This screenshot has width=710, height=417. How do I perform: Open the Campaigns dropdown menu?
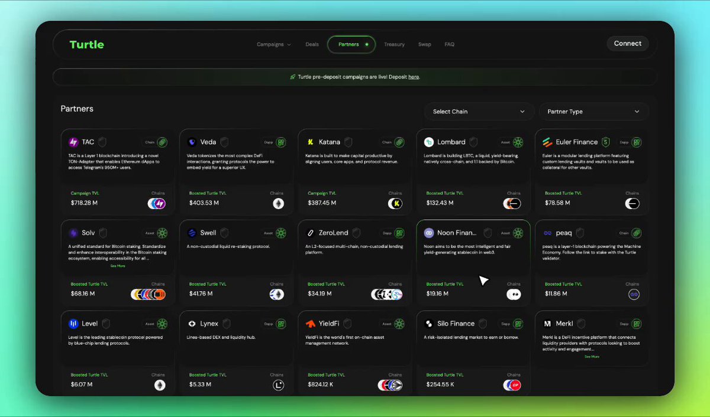[x=273, y=44]
